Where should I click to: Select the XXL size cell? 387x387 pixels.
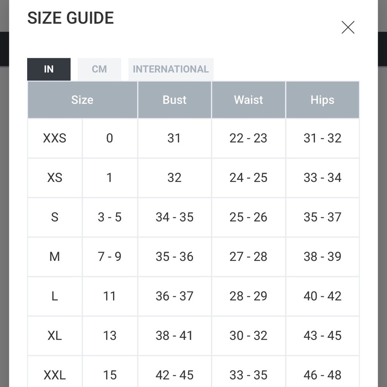click(x=55, y=375)
